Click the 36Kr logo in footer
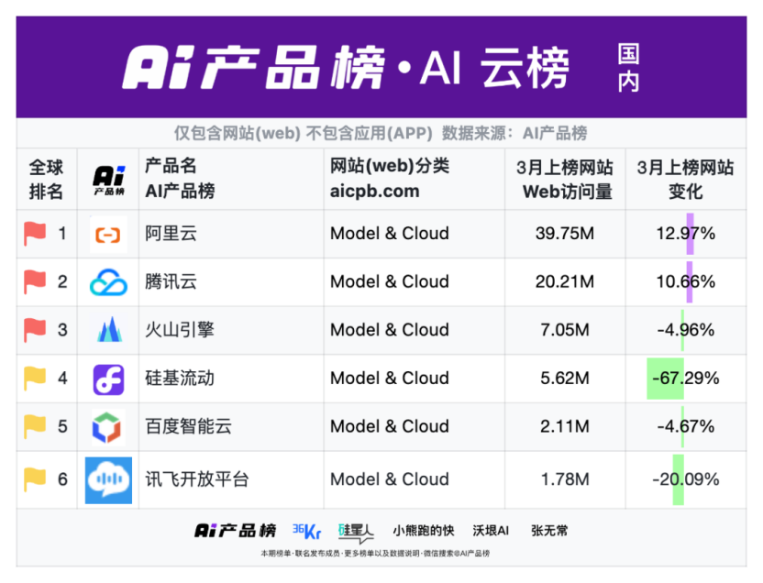 (306, 531)
